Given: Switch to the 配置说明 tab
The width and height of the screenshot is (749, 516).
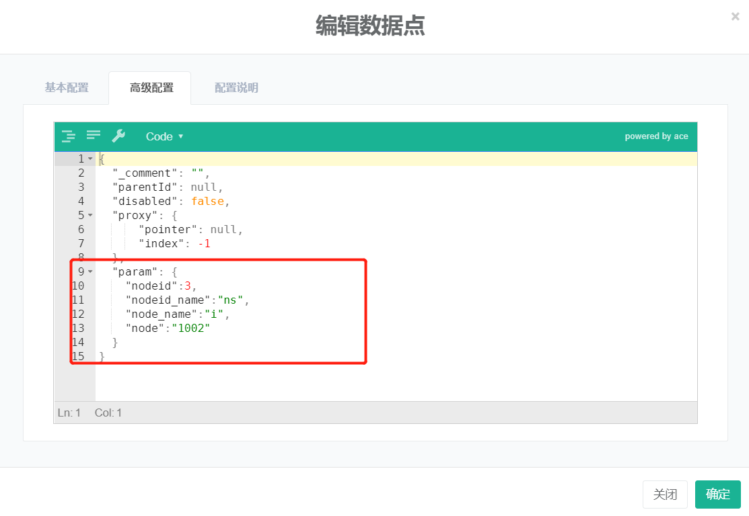Looking at the screenshot, I should coord(236,88).
